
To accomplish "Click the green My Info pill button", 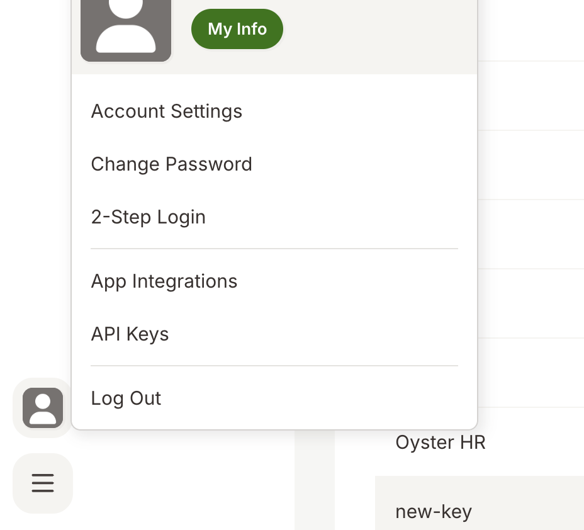I will point(237,29).
